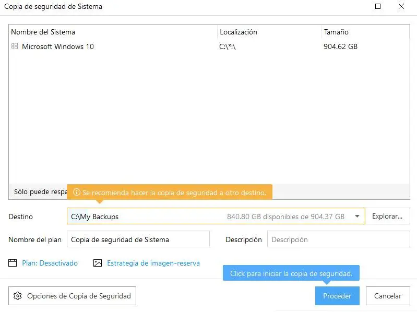Cancel the system backup dialog
The width and height of the screenshot is (417, 312).
click(x=388, y=296)
